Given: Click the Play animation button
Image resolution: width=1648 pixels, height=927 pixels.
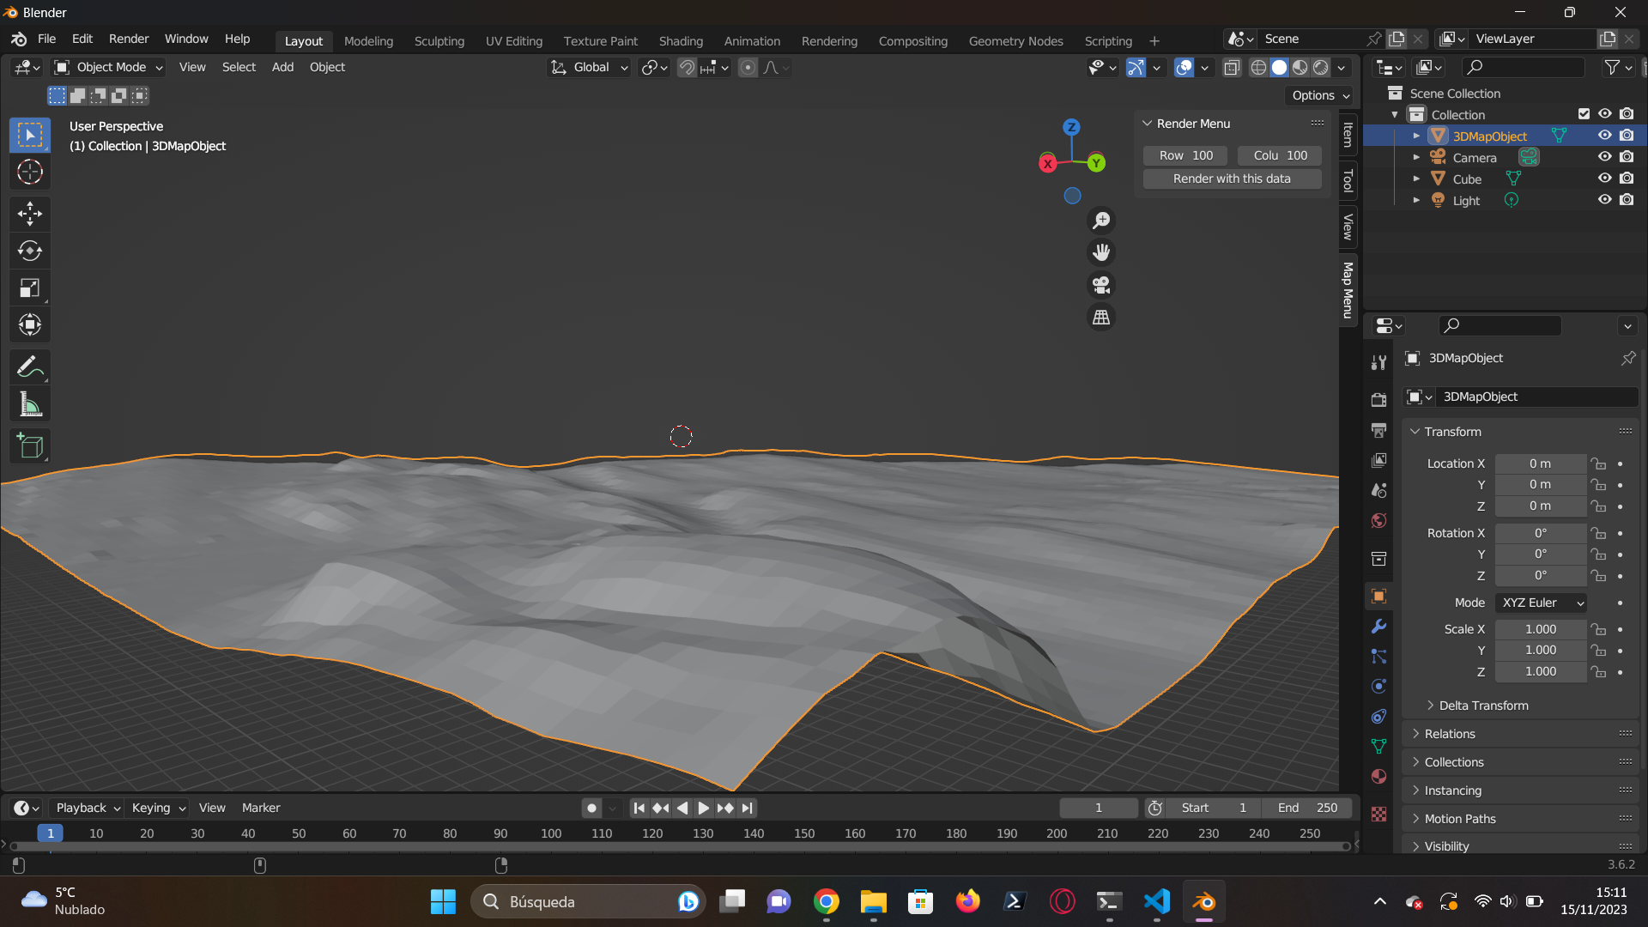Looking at the screenshot, I should (x=703, y=808).
